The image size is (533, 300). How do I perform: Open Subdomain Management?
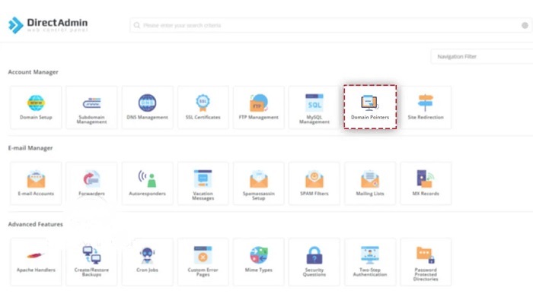click(x=91, y=107)
